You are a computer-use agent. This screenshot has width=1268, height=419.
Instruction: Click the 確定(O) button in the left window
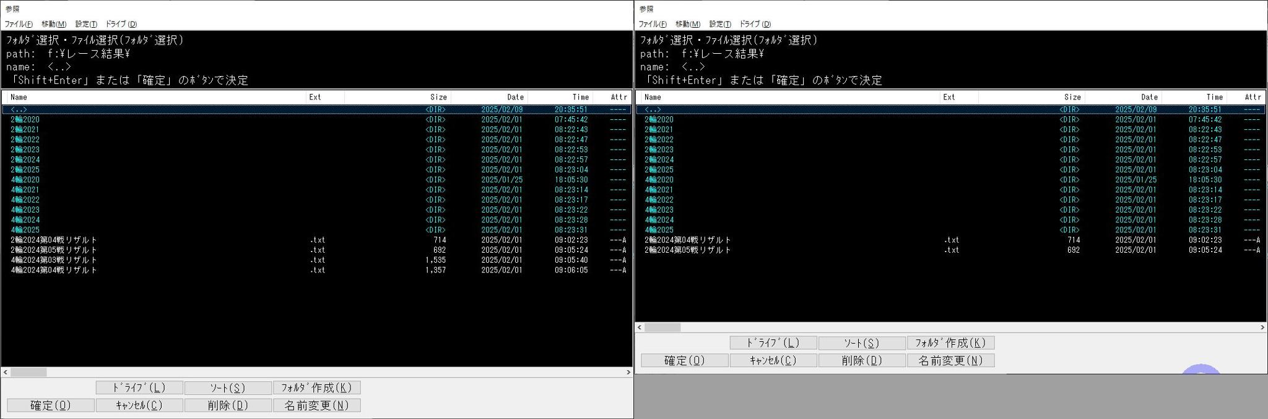(51, 405)
